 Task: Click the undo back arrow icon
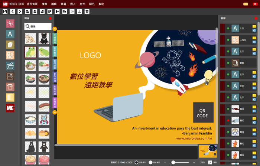coord(12,12)
